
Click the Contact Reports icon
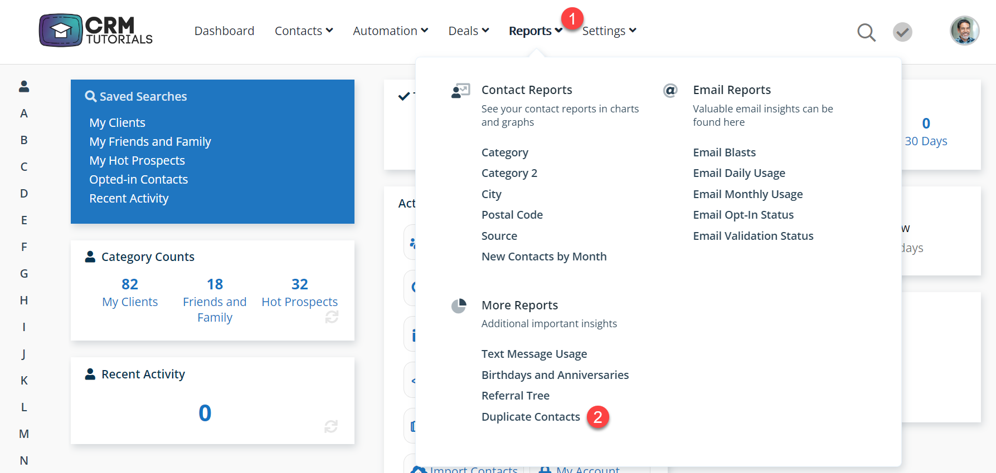click(461, 91)
